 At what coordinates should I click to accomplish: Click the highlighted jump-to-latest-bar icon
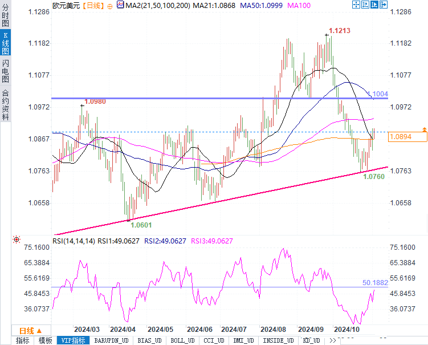(374, 5)
